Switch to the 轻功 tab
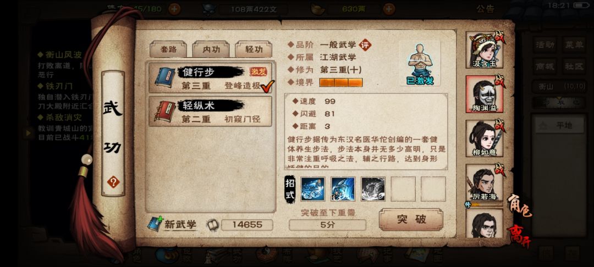Screen dimensions: 594x267 (254, 49)
